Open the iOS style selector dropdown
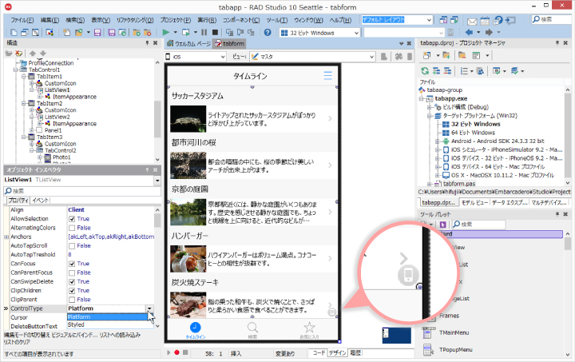575x362 pixels. click(x=223, y=57)
